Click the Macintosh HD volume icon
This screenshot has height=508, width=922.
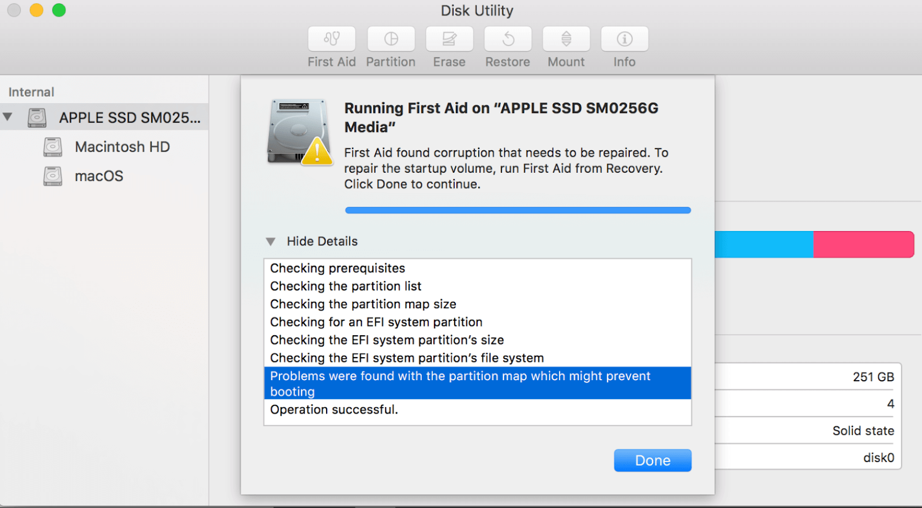pyautogui.click(x=52, y=147)
